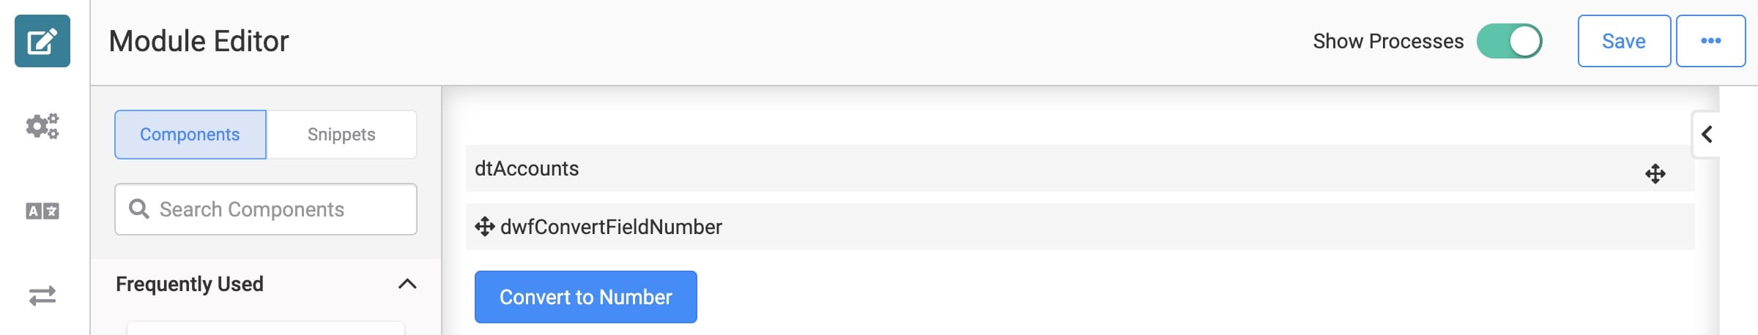Open the gears settings icon in sidebar

(42, 126)
